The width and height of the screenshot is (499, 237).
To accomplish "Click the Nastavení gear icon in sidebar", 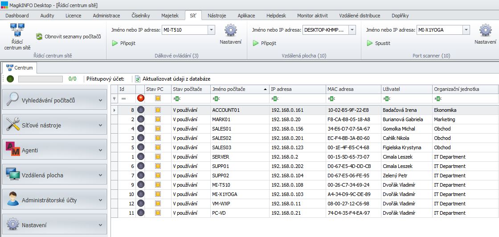I will pos(13,224).
